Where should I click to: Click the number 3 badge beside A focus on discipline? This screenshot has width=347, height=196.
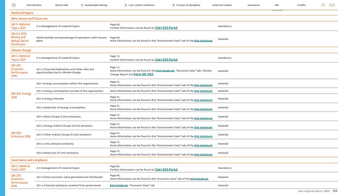coord(173,5)
